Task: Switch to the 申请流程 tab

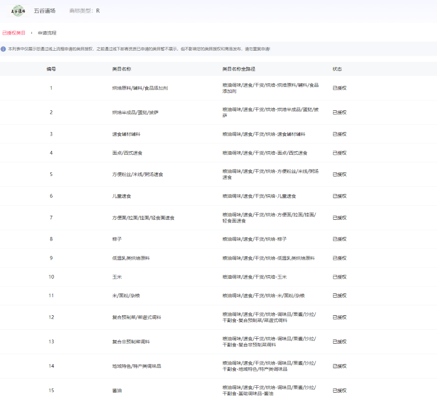Action: [x=47, y=33]
